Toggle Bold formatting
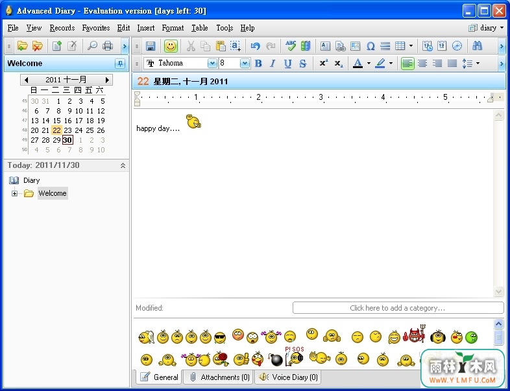 coord(258,64)
